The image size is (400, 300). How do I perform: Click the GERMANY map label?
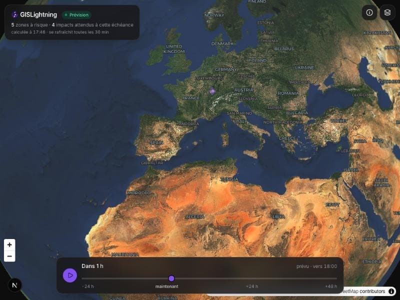click(x=226, y=69)
